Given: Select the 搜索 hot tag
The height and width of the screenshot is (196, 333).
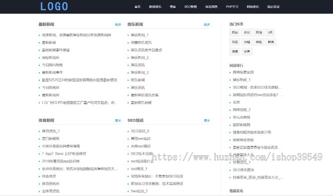Looking at the screenshot, I should click(x=235, y=52).
